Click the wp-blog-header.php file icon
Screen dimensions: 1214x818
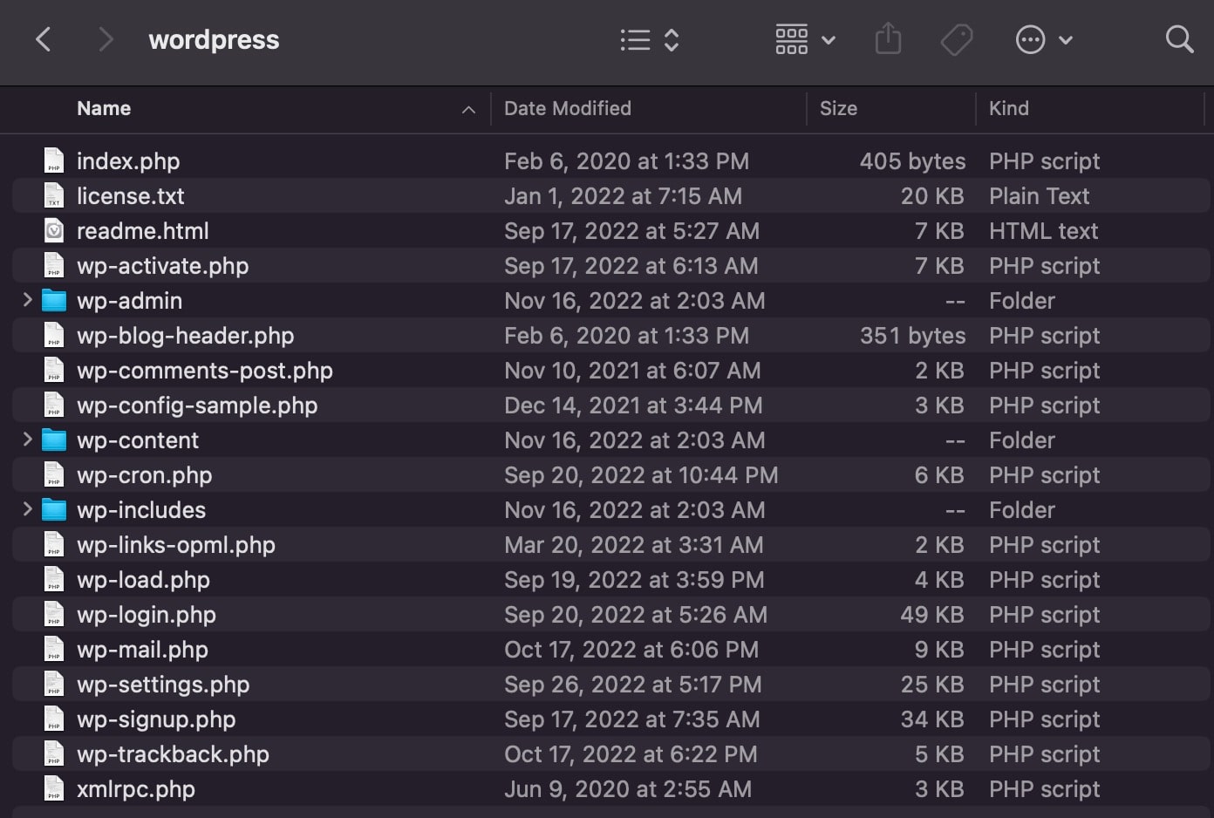click(x=54, y=335)
